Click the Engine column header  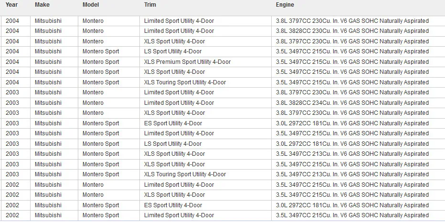(285, 5)
